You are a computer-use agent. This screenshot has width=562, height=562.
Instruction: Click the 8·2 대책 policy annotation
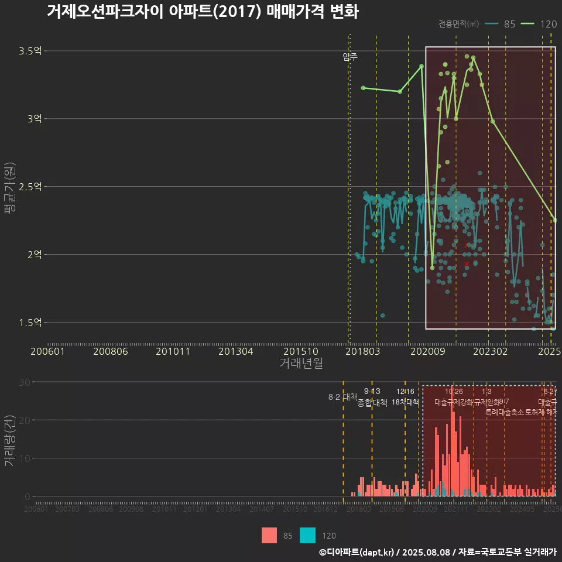[x=342, y=397]
